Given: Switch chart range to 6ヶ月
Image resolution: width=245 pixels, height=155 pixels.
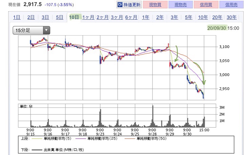Looking at the screenshot, I should point(131,17).
